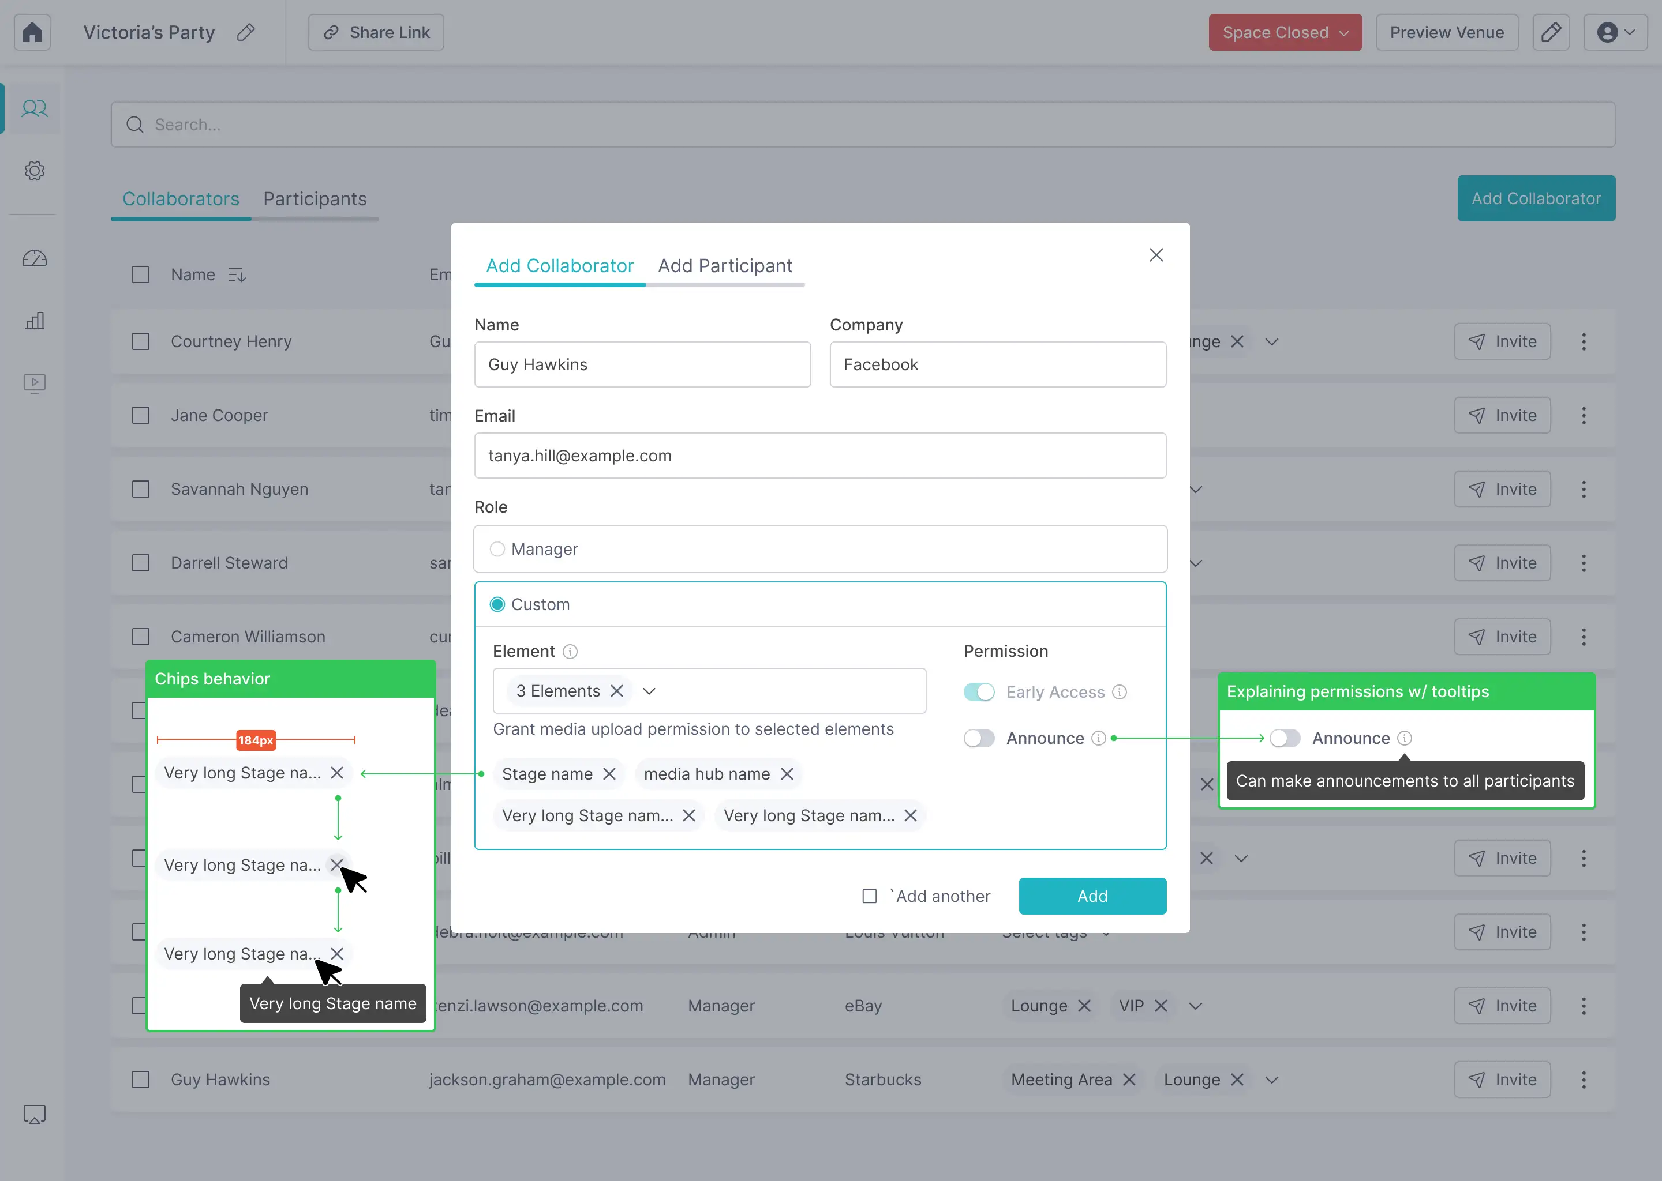Remove the media hub name chip

(x=787, y=774)
